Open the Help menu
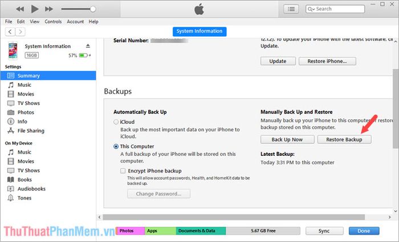This screenshot has width=399, height=242. [x=93, y=22]
